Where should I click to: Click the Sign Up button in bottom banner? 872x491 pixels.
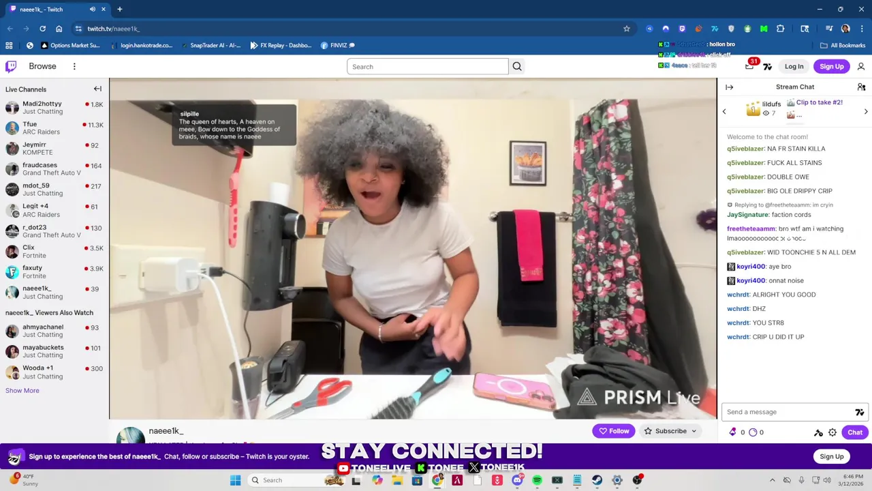pyautogui.click(x=831, y=456)
